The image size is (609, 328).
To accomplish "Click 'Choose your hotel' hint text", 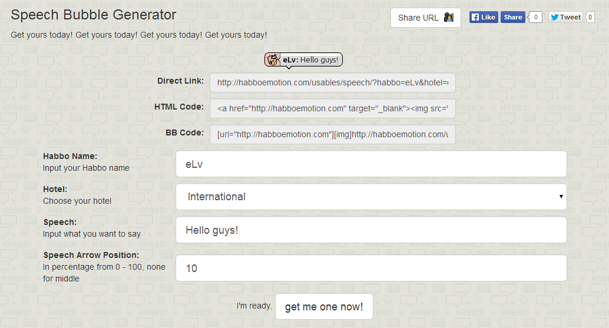I will (x=77, y=201).
